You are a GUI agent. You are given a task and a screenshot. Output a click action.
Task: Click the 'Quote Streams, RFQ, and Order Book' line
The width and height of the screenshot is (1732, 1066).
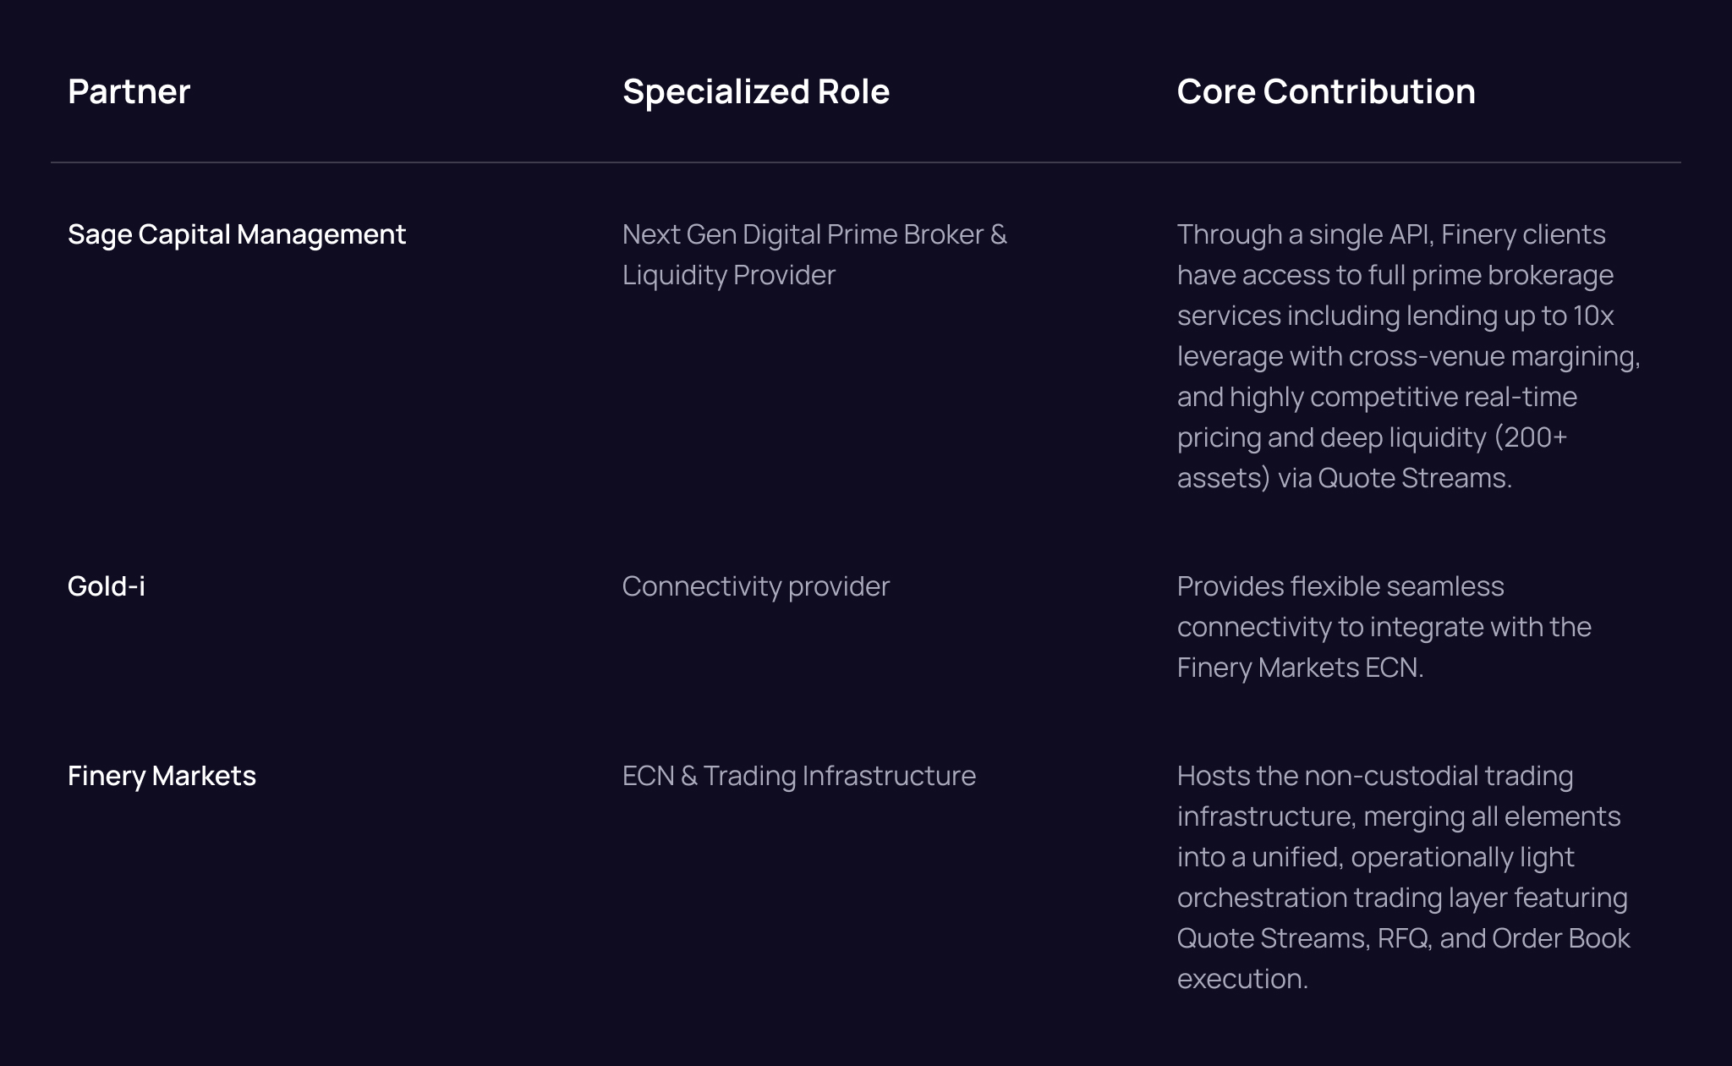pos(1403,938)
